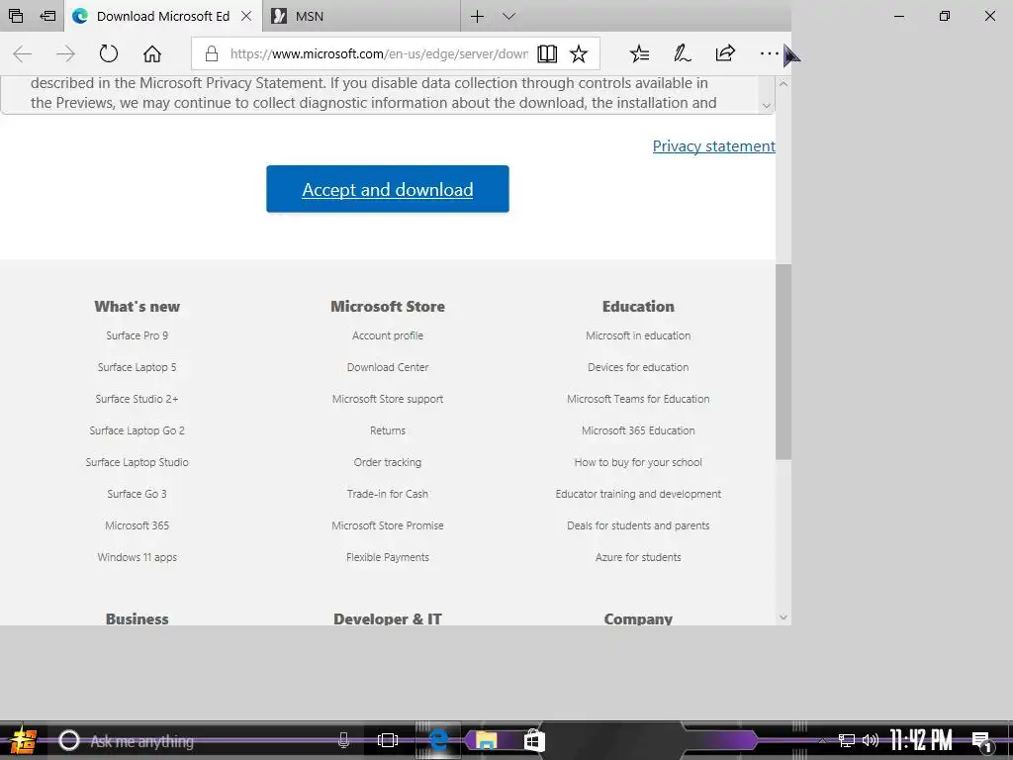This screenshot has width=1013, height=760.
Task: Click Accept and download button
Action: point(388,189)
